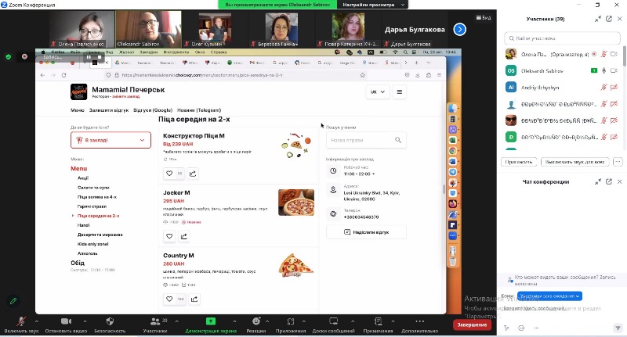Image resolution: width=627 pixels, height=337 pixels.
Task: Click Надіслати відгук button
Action: tap(366, 232)
